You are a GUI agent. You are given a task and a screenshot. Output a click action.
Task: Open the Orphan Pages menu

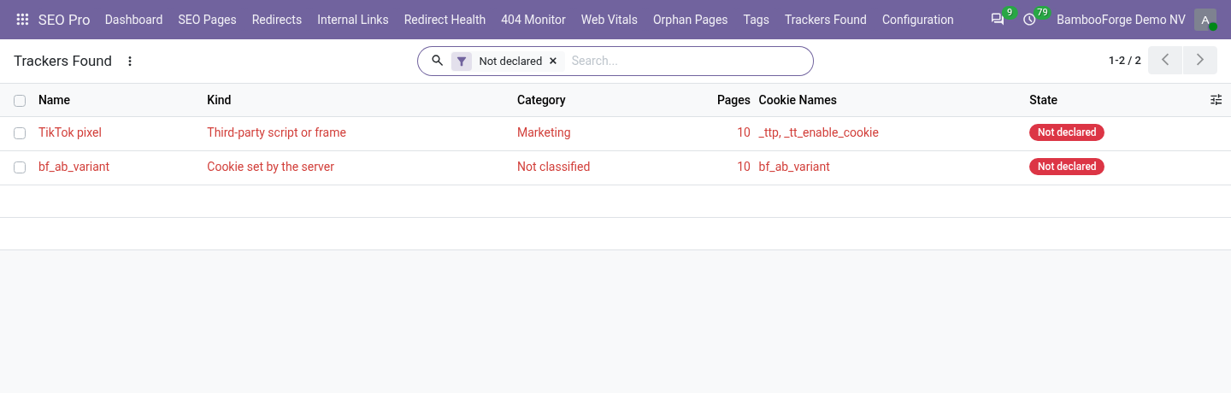click(690, 20)
